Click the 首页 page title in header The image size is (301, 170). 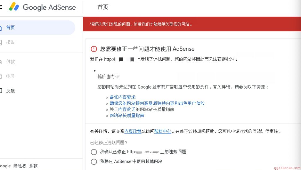pyautogui.click(x=103, y=7)
